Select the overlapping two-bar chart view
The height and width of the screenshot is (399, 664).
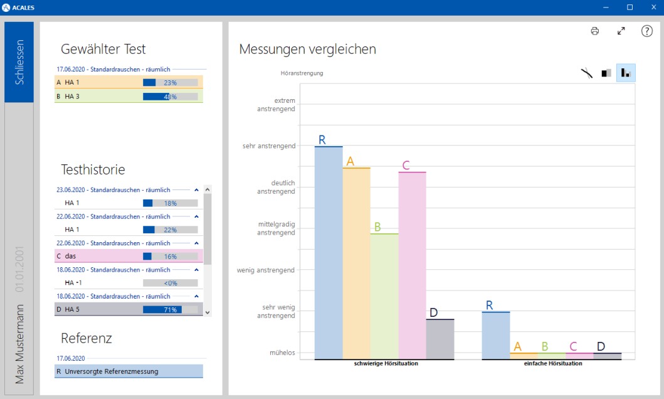[x=606, y=73]
